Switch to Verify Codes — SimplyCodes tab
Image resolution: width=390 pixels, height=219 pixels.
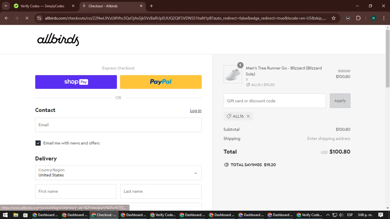(x=44, y=6)
